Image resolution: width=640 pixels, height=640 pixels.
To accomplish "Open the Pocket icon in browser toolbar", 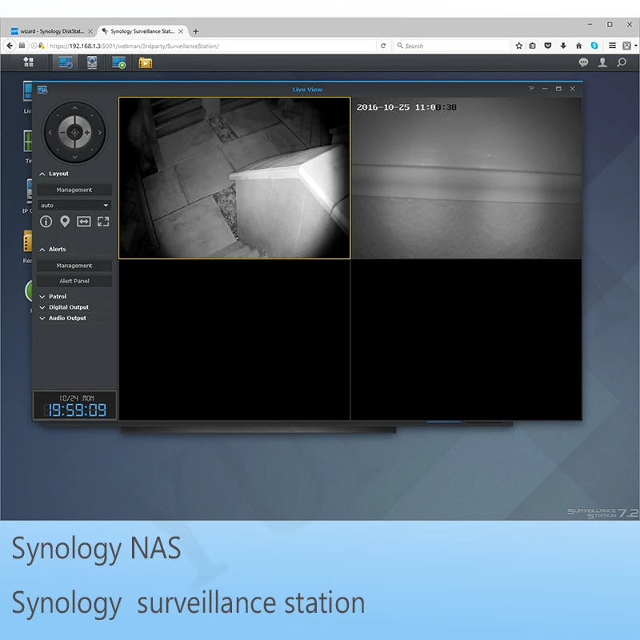I will click(548, 46).
